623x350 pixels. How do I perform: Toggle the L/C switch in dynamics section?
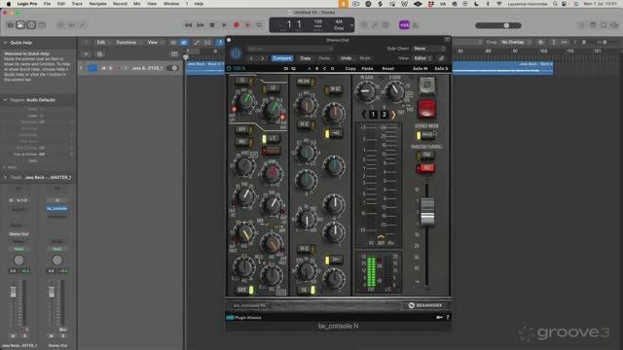pyautogui.click(x=271, y=138)
